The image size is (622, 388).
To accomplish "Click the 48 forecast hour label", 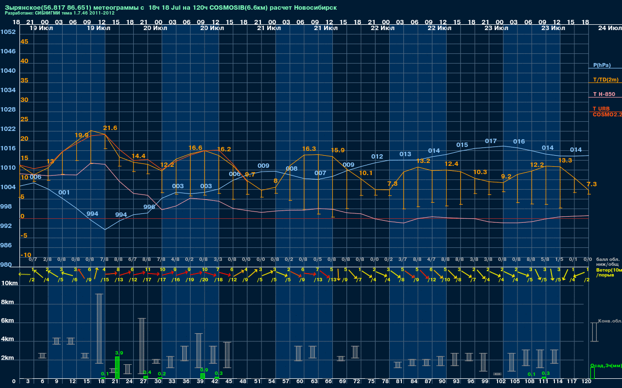I will [x=243, y=382].
